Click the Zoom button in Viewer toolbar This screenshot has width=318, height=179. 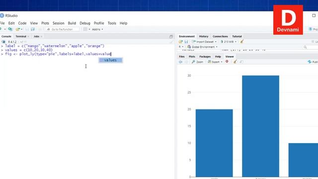[x=198, y=62]
